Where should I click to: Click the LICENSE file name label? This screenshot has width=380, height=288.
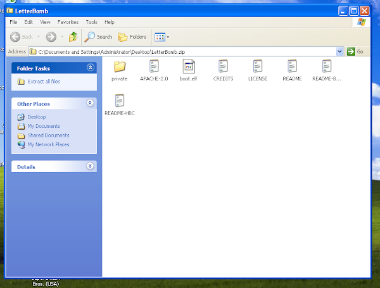click(258, 79)
